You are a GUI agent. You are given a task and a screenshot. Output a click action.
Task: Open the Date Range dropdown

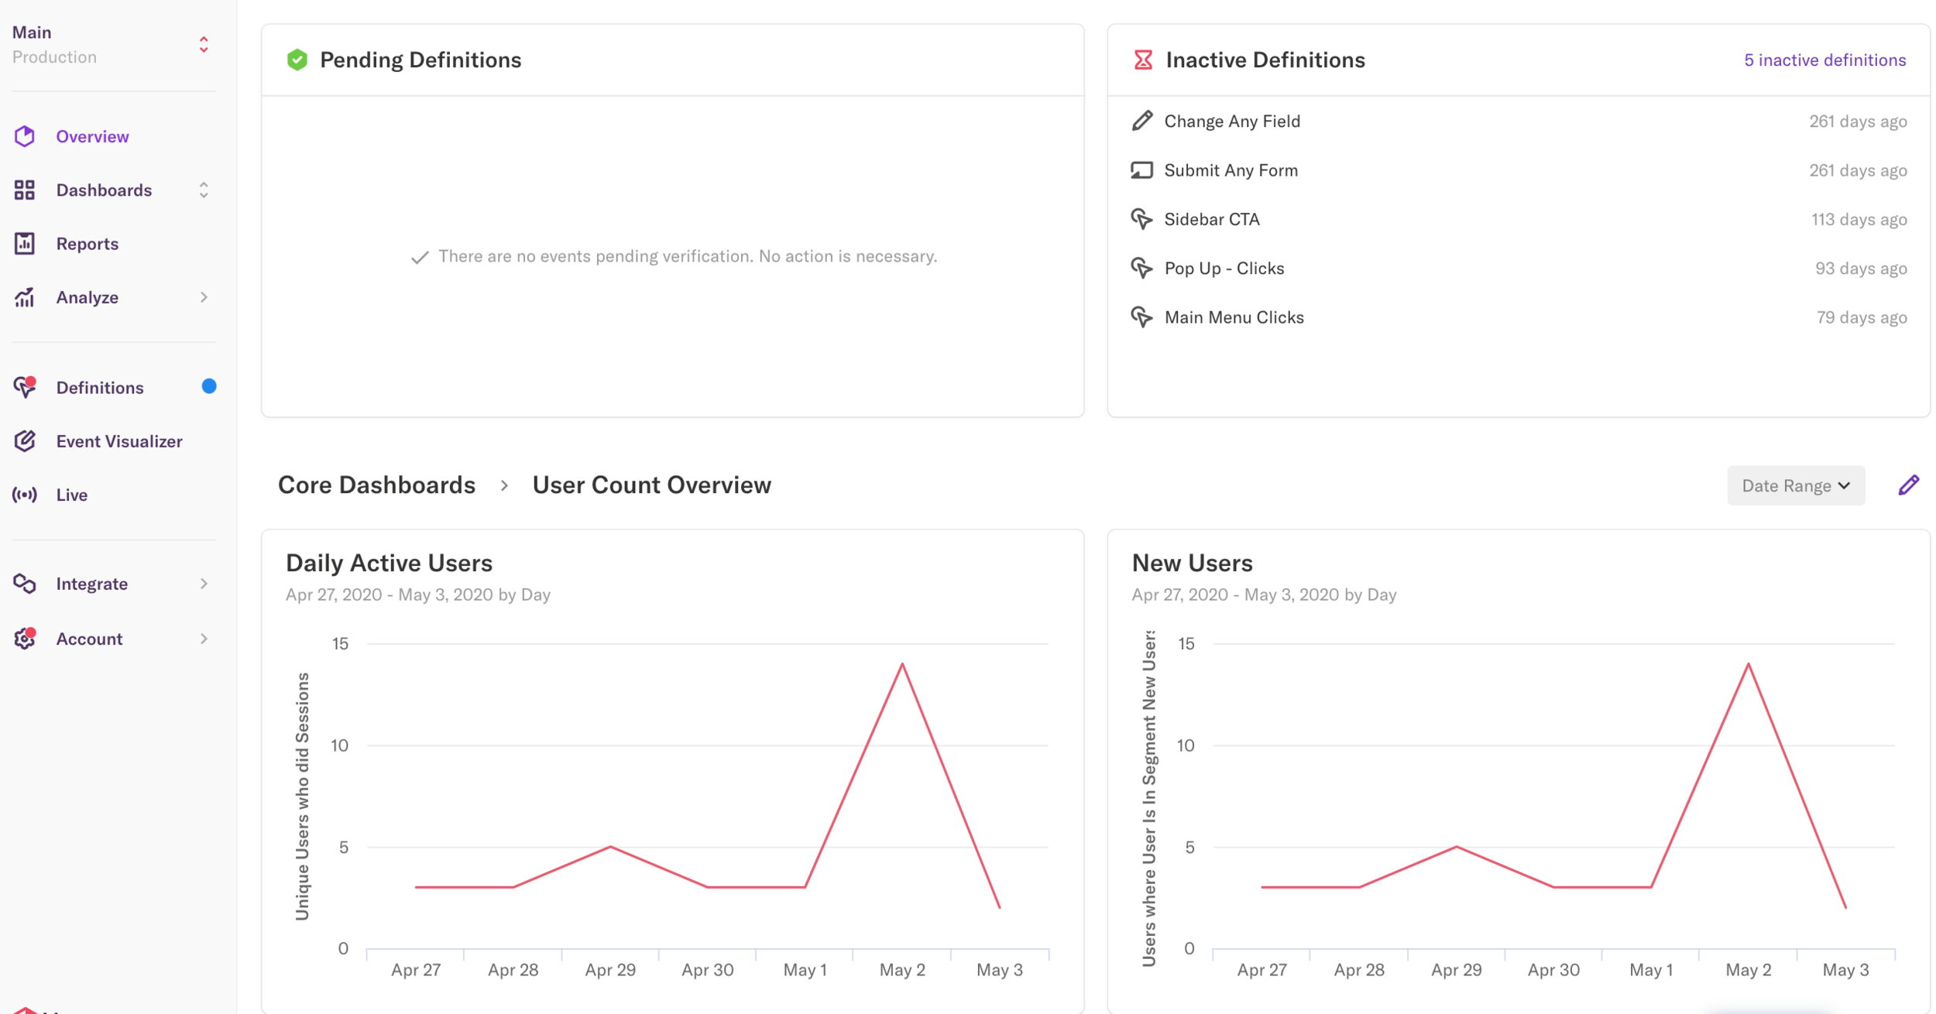point(1795,485)
